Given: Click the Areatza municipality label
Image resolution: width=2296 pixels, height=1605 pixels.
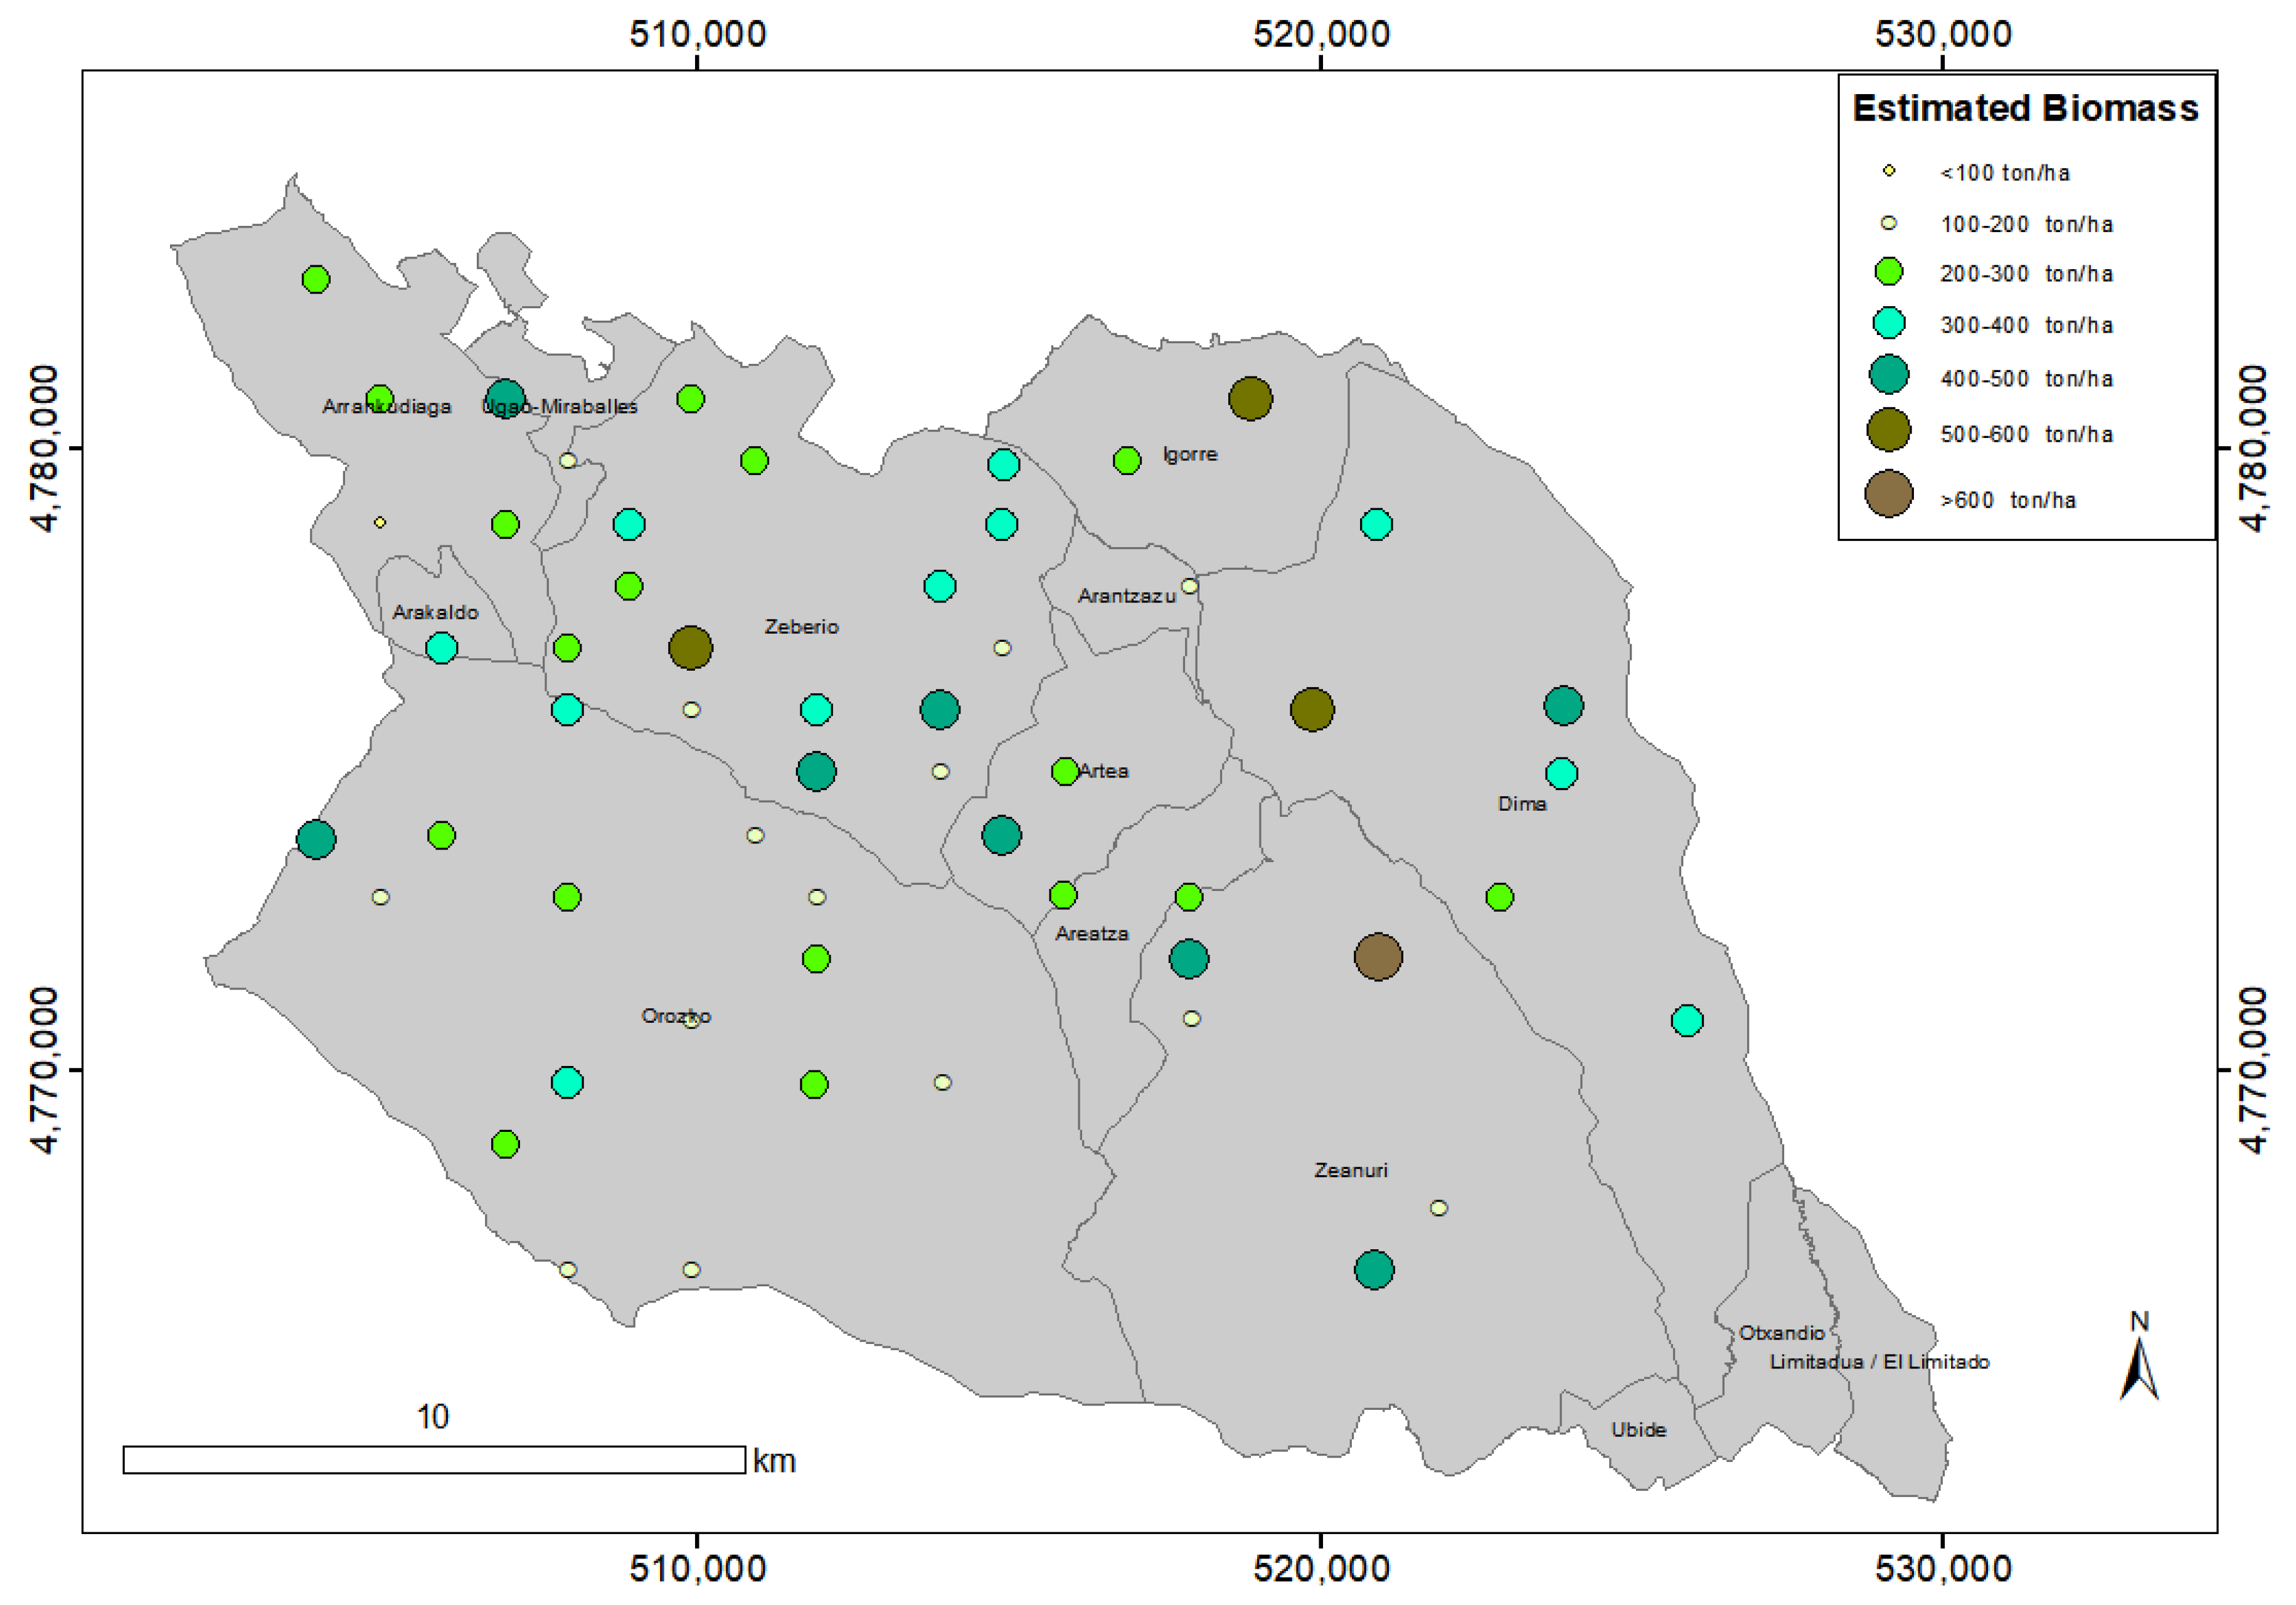Looking at the screenshot, I should (1091, 934).
